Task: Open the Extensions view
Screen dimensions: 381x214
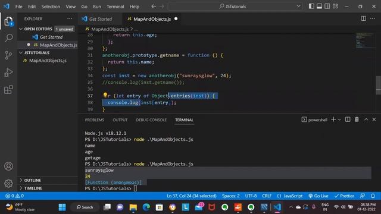Action: coord(8,90)
